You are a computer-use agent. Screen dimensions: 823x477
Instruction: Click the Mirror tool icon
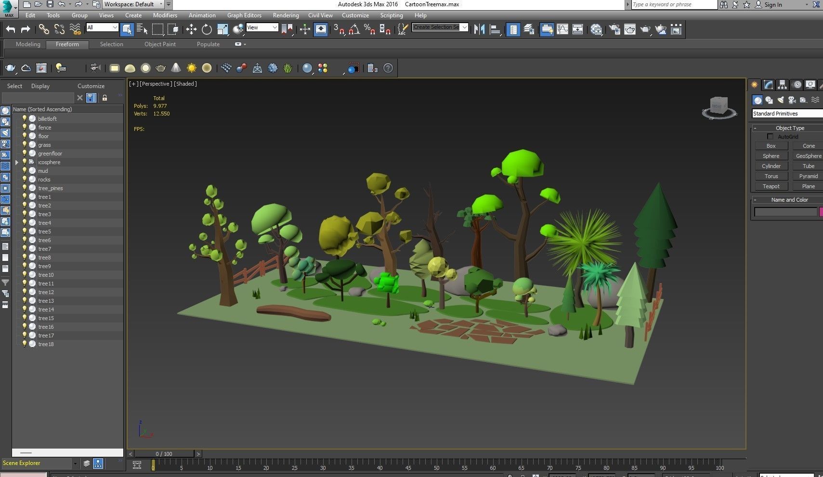pyautogui.click(x=479, y=29)
